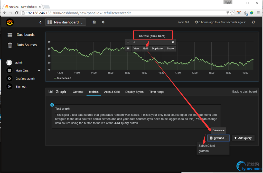Open the grafana datasource dropdown
The height and width of the screenshot is (173, 263).
click(x=218, y=138)
